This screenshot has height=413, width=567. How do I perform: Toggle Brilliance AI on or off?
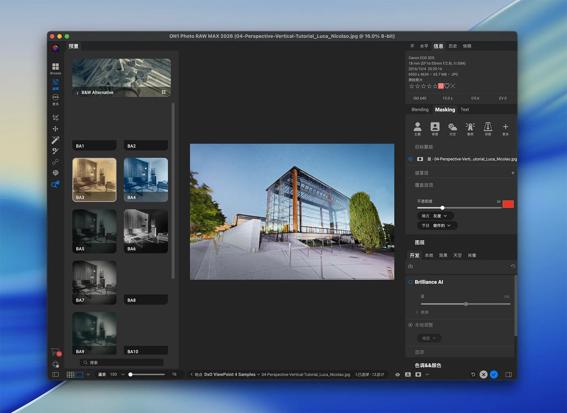[x=411, y=282]
